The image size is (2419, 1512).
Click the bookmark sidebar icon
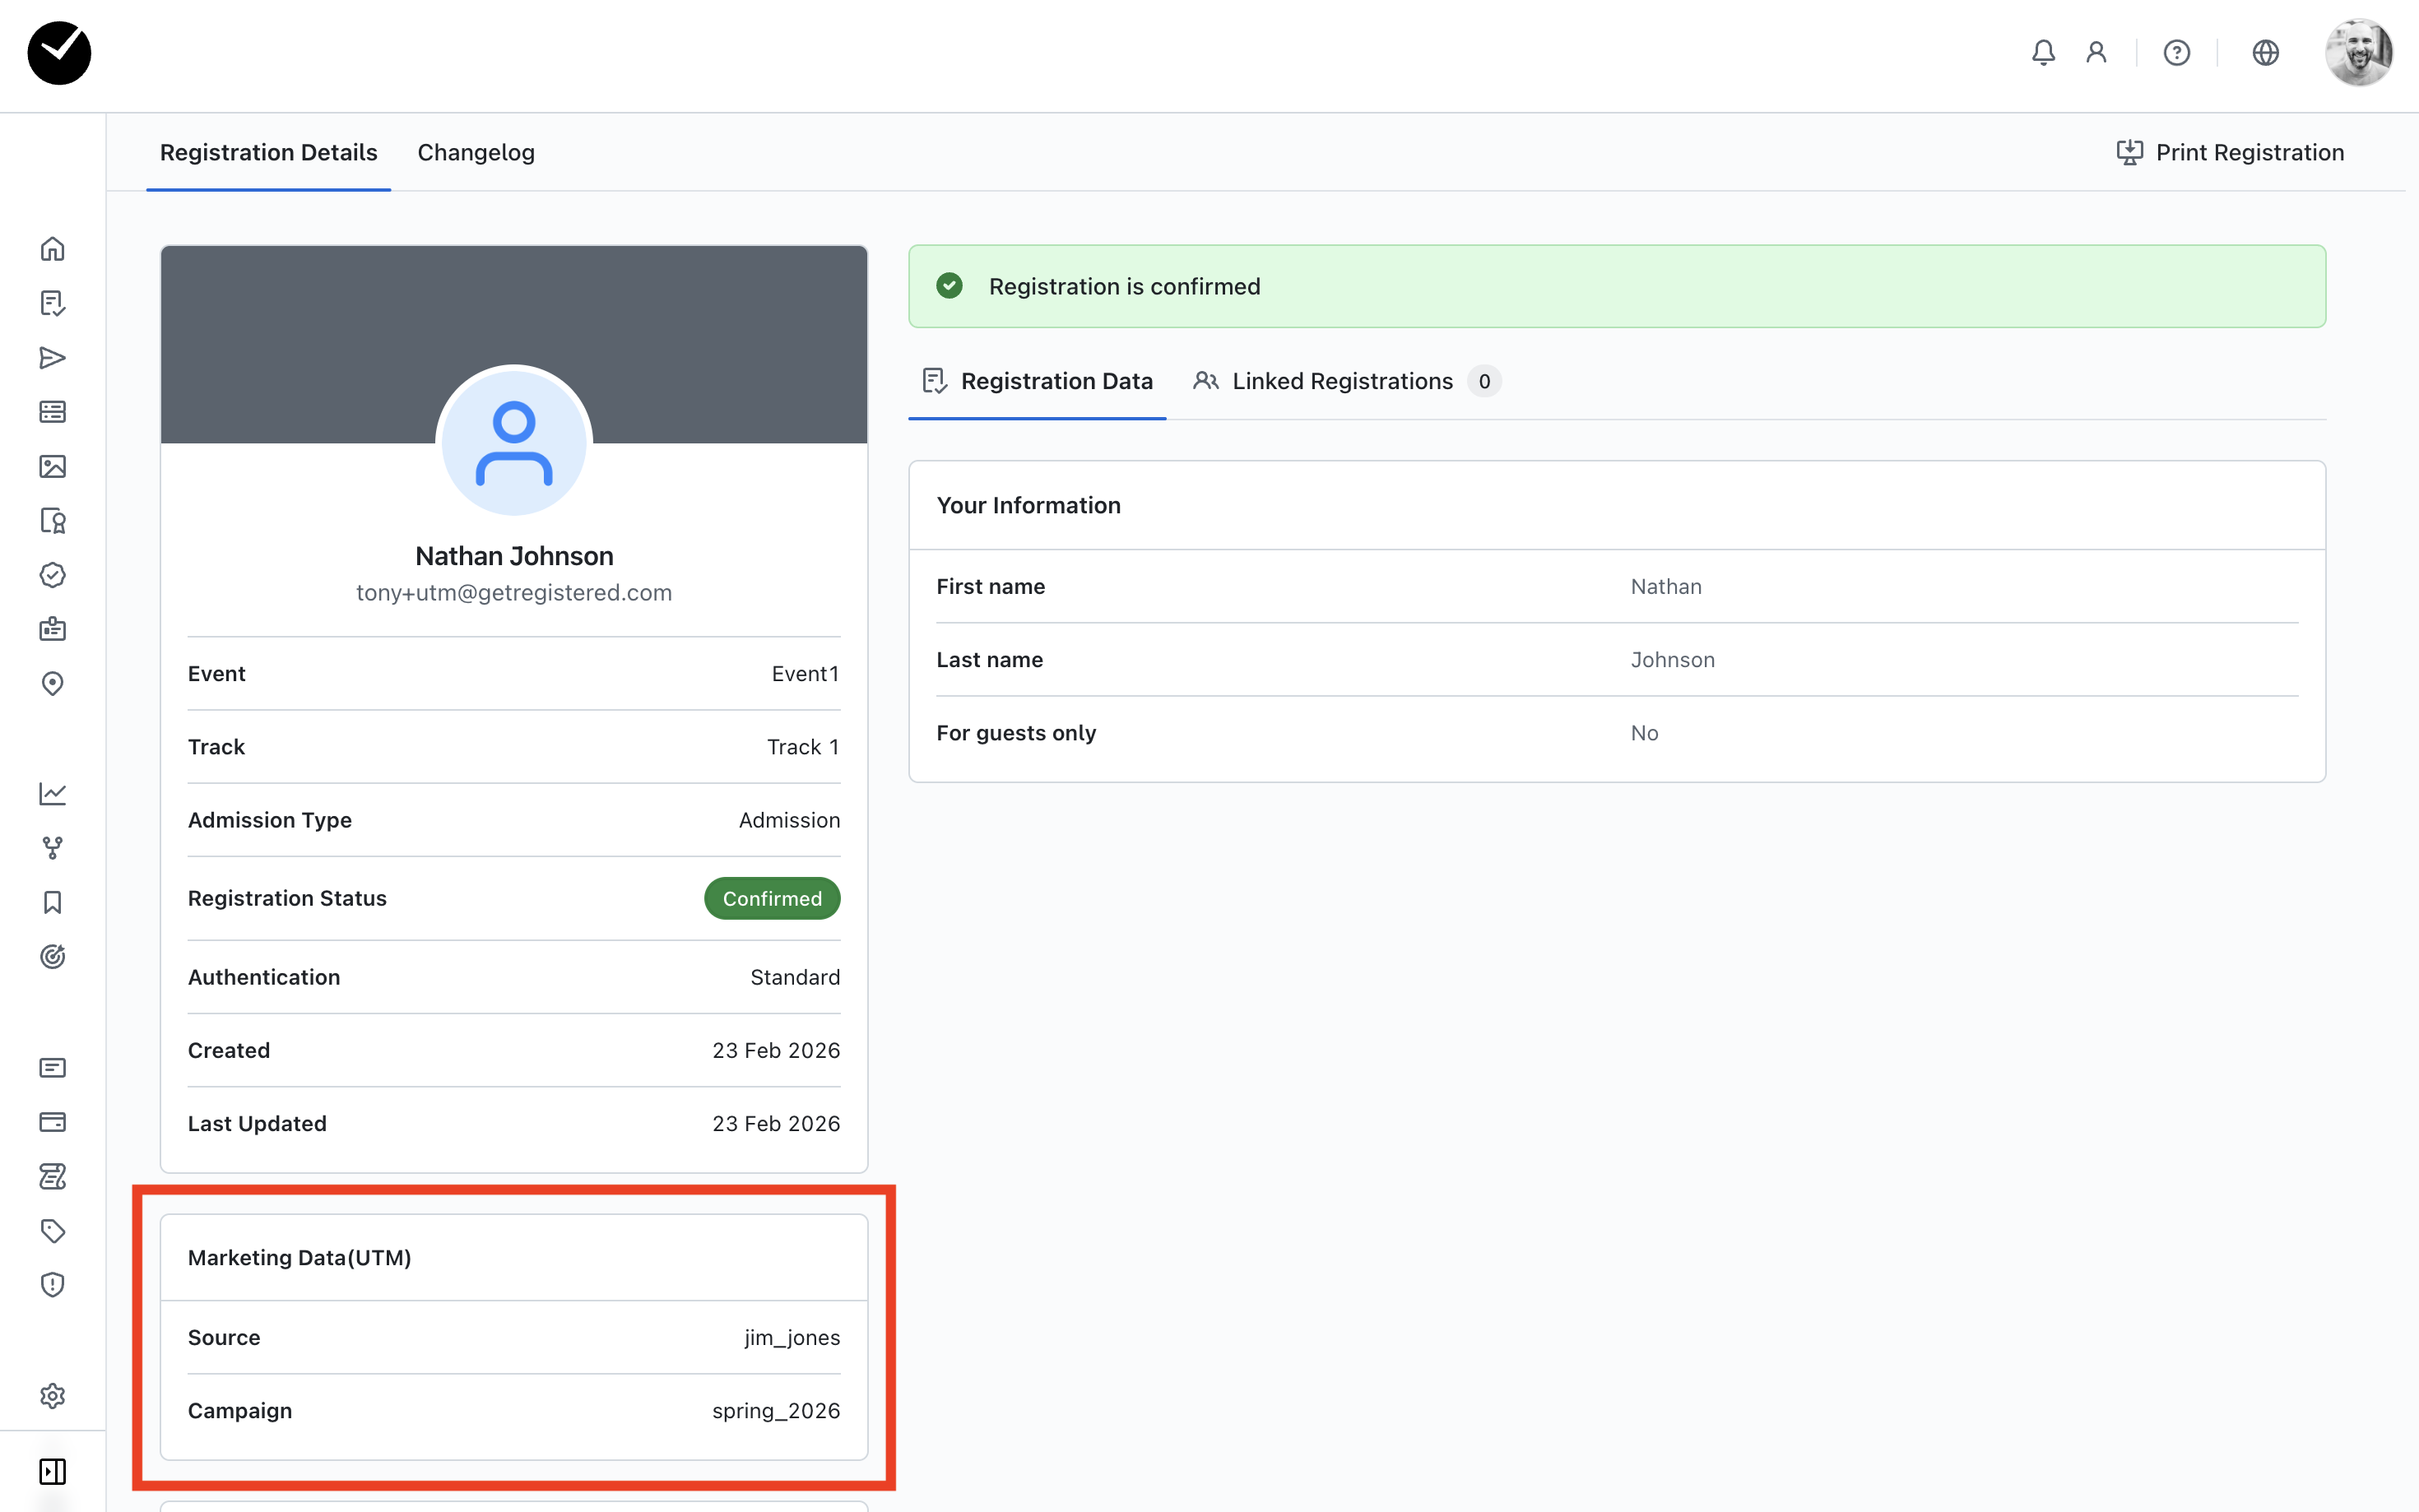tap(52, 903)
